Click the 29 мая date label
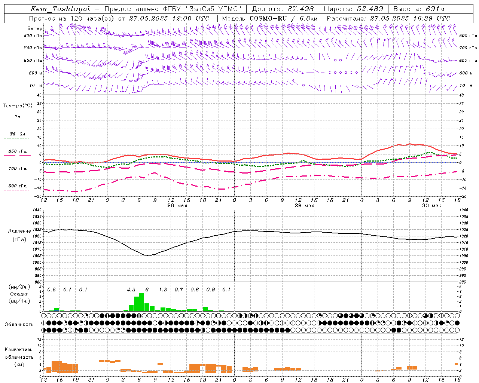 pyautogui.click(x=305, y=206)
